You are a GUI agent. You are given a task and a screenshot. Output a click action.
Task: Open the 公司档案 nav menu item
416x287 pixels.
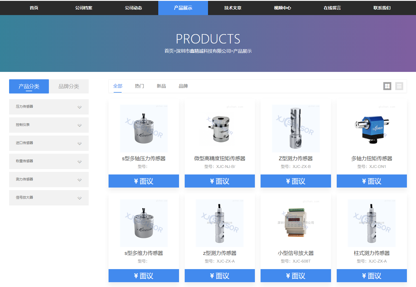pos(84,8)
